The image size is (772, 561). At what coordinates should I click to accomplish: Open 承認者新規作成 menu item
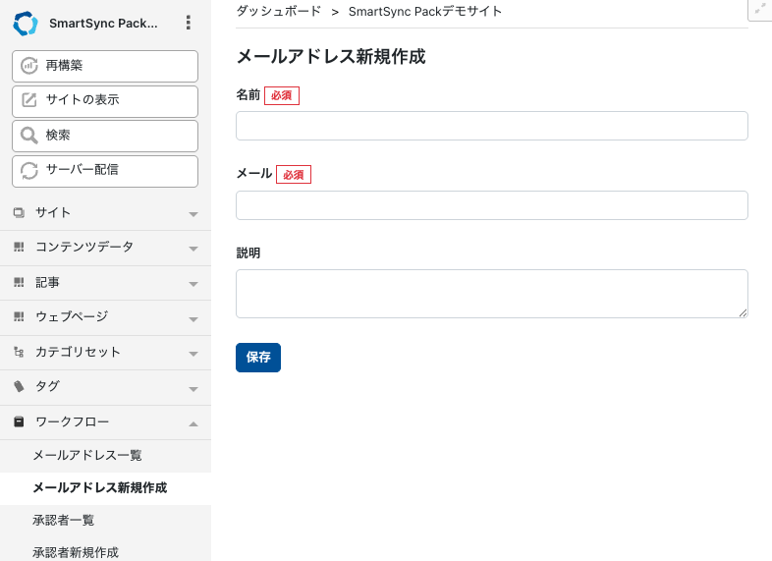(x=76, y=552)
